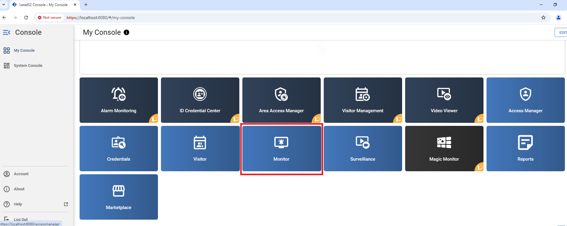Launch the Surveillance tile

pos(363,149)
